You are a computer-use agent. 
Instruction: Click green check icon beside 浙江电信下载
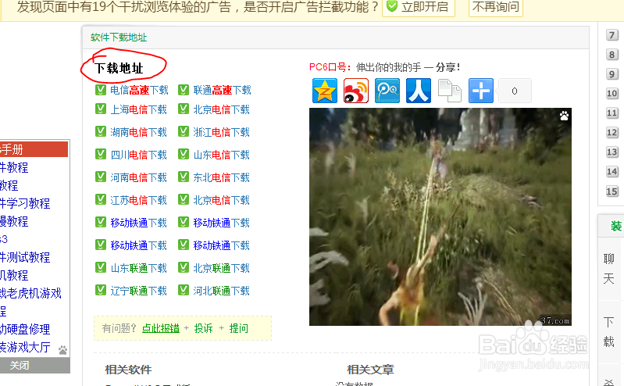pos(184,131)
